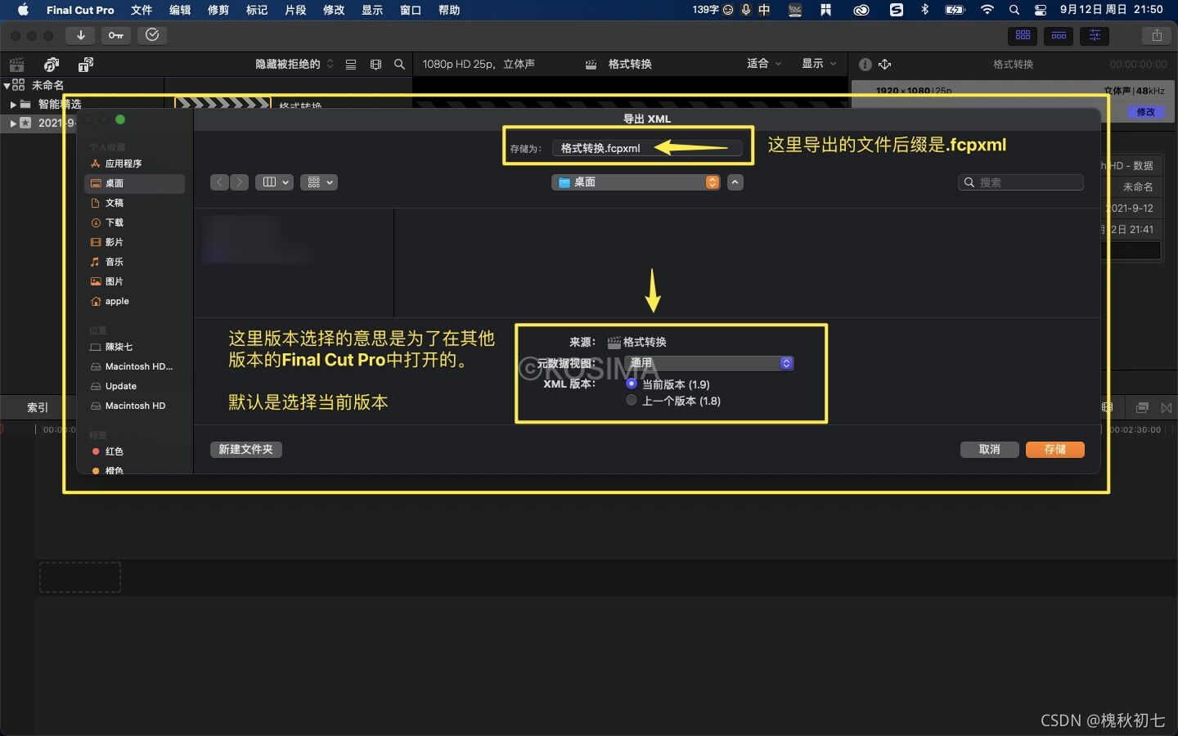Click the background tasks checkmark icon
Viewport: 1178px width, 736px height.
point(152,35)
